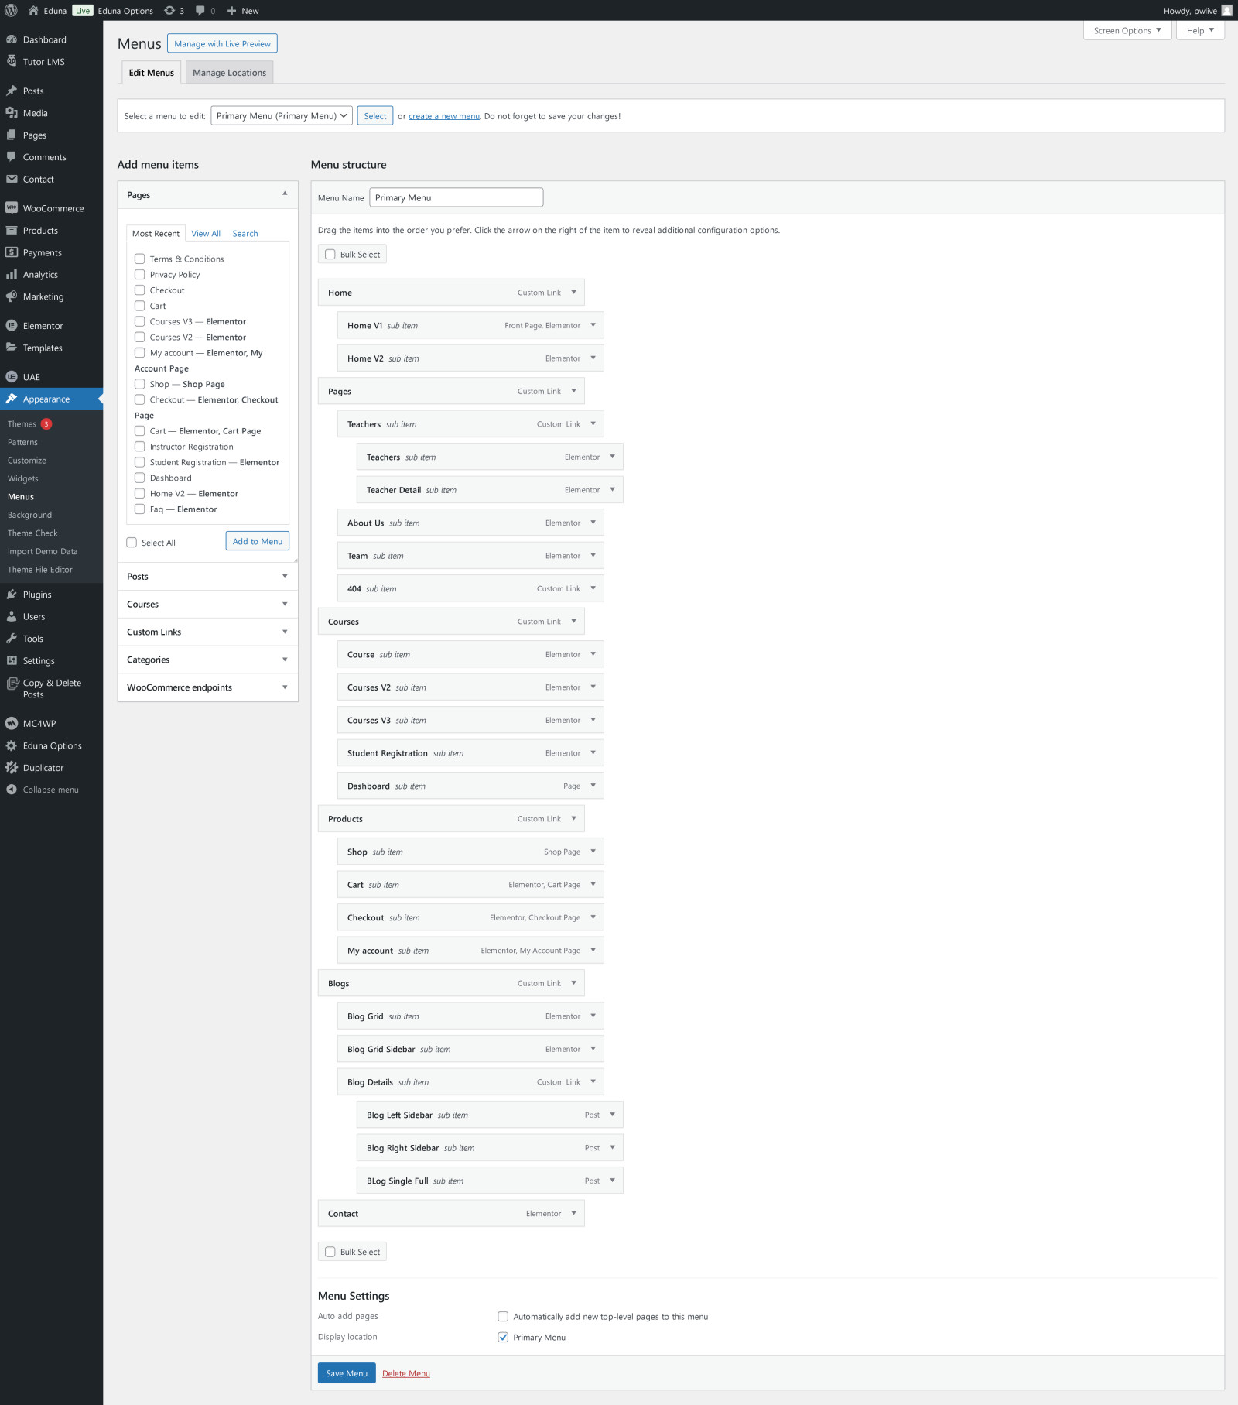Switch to the Manage Locations tab
This screenshot has width=1238, height=1405.
(229, 73)
